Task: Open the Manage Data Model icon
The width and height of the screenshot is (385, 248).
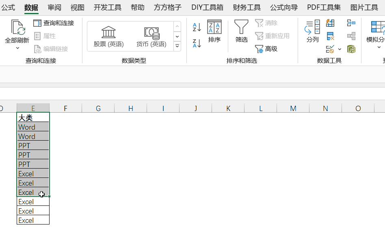Action: (x=351, y=49)
